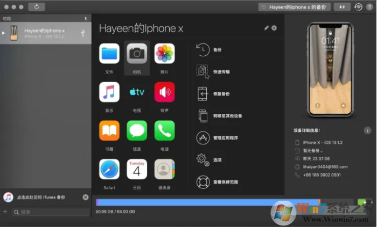Open Manage Apps (管理应用程序)
This screenshot has width=377, height=227.
pyautogui.click(x=217, y=138)
